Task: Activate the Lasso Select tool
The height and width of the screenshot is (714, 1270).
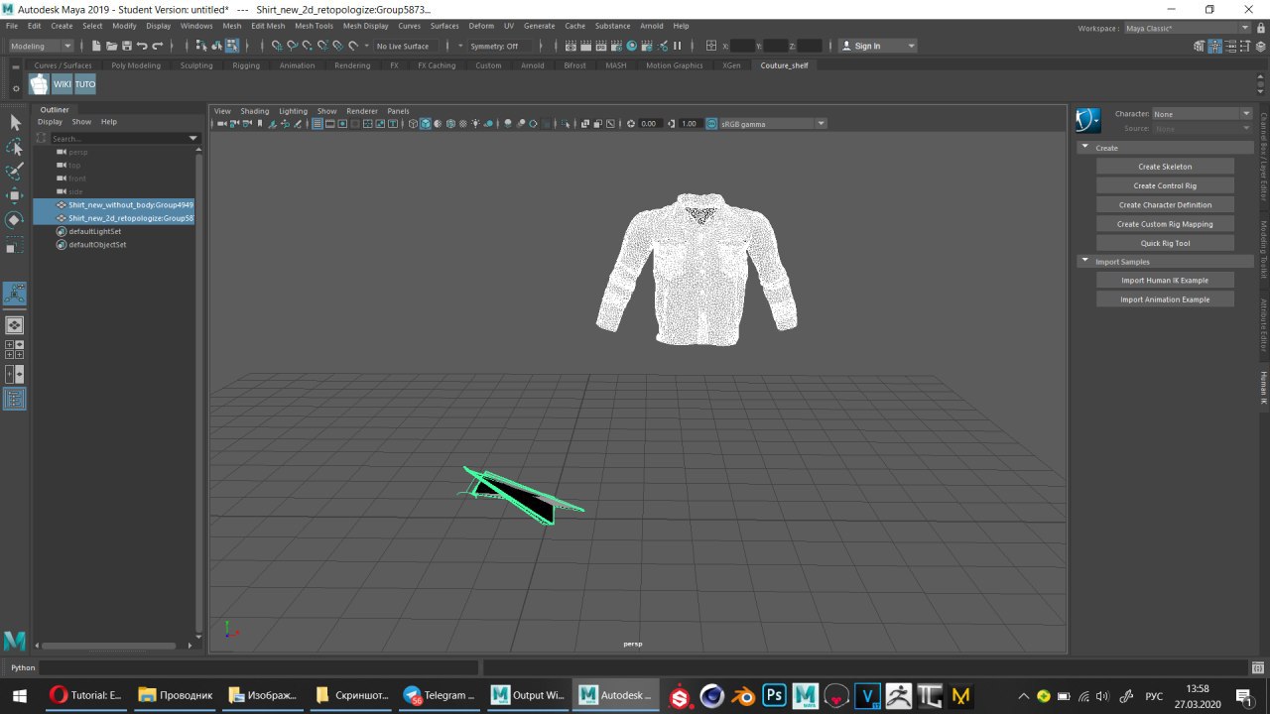Action: (15, 147)
